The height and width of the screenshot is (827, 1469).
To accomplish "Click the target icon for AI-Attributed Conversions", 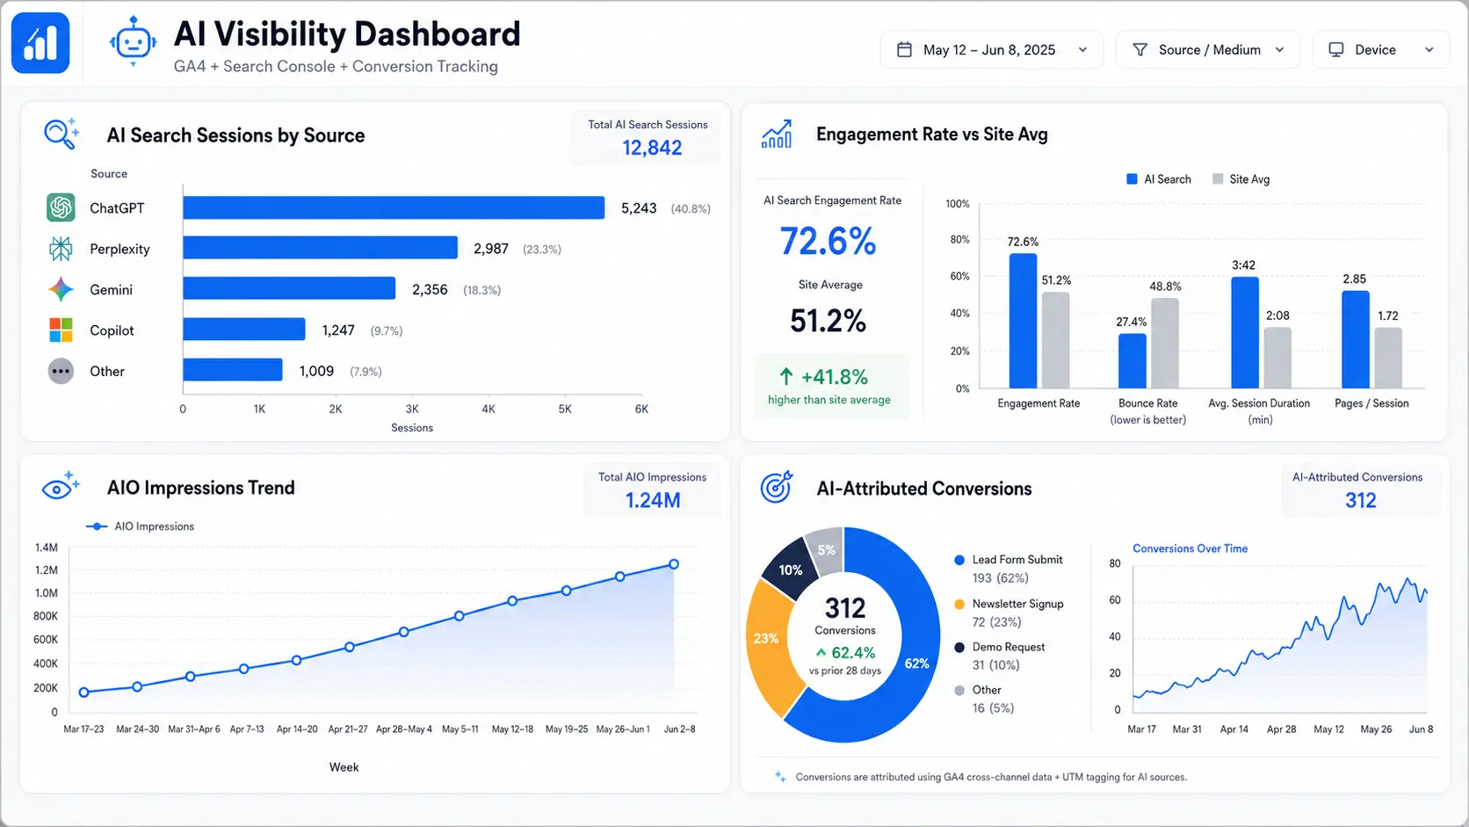I will tap(777, 487).
